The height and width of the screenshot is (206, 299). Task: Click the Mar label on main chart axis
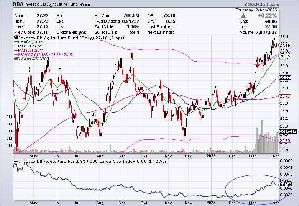click(x=252, y=156)
